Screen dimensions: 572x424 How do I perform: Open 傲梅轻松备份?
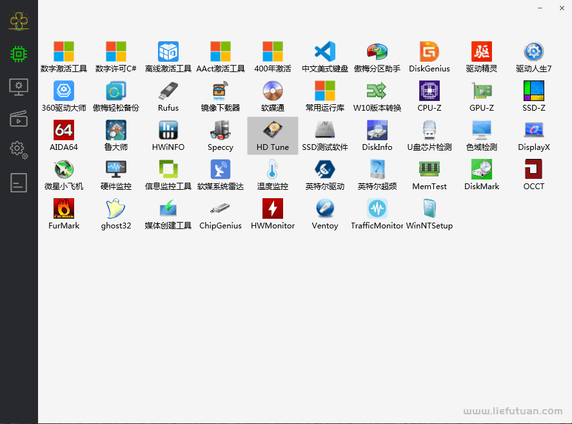tap(116, 97)
